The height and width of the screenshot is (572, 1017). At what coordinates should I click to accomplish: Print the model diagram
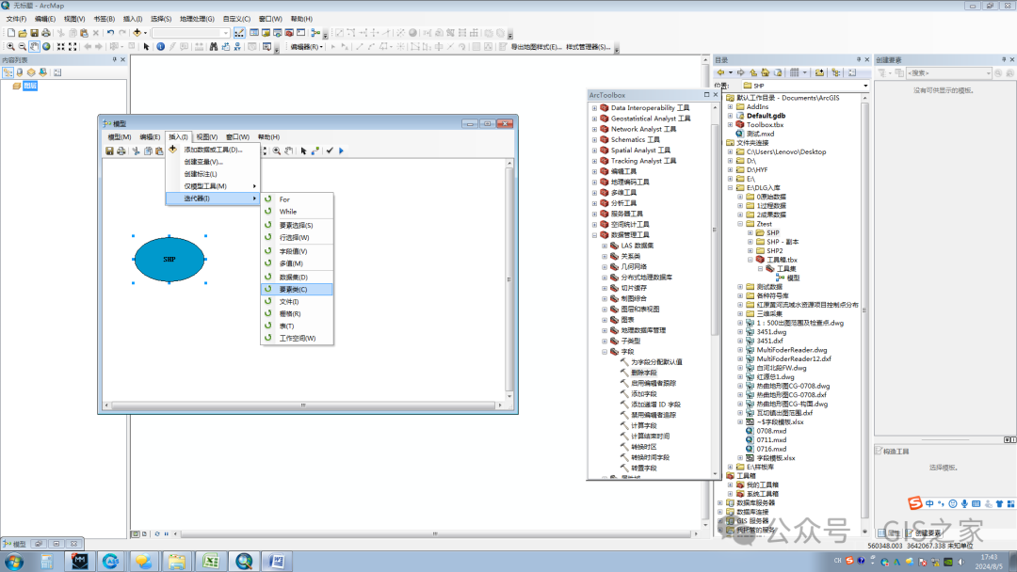click(x=121, y=151)
